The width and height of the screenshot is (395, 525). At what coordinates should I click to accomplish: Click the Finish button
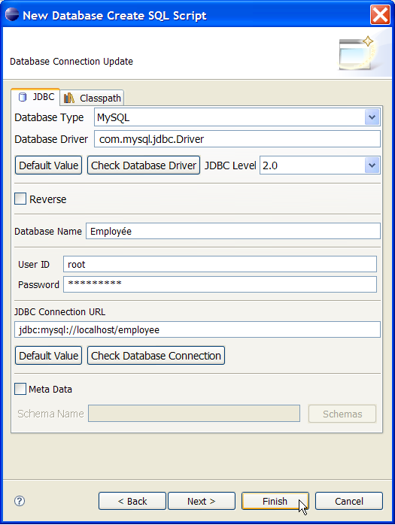click(275, 501)
